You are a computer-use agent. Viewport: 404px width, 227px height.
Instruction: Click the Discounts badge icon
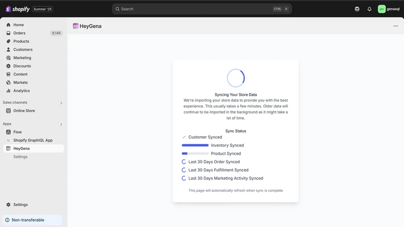pos(8,66)
